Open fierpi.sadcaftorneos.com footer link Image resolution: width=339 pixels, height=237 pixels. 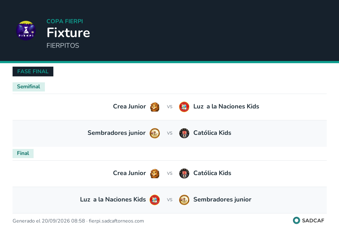(x=116, y=221)
